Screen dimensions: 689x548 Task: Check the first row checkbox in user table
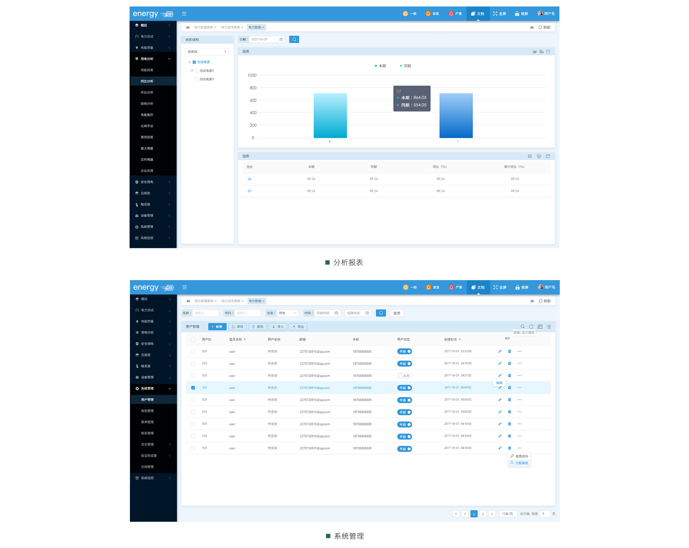pyautogui.click(x=194, y=351)
